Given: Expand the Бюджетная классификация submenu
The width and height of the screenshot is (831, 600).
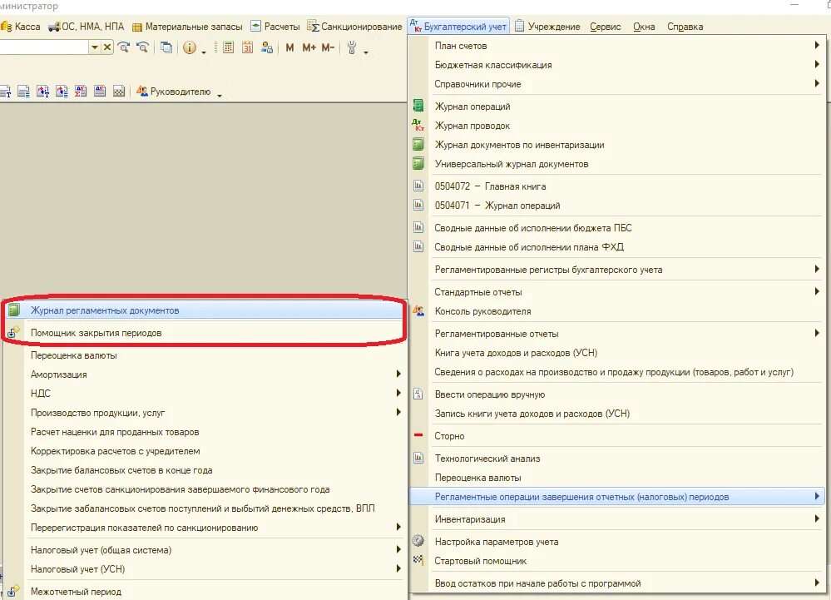Looking at the screenshot, I should [817, 64].
